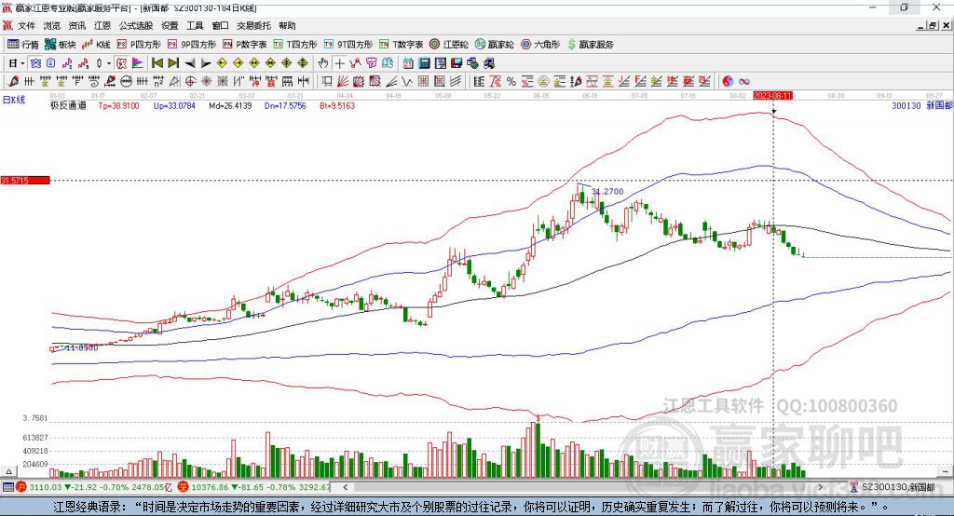Open the 六角形 tool
Screen dimensions: 954x516
tap(540, 45)
